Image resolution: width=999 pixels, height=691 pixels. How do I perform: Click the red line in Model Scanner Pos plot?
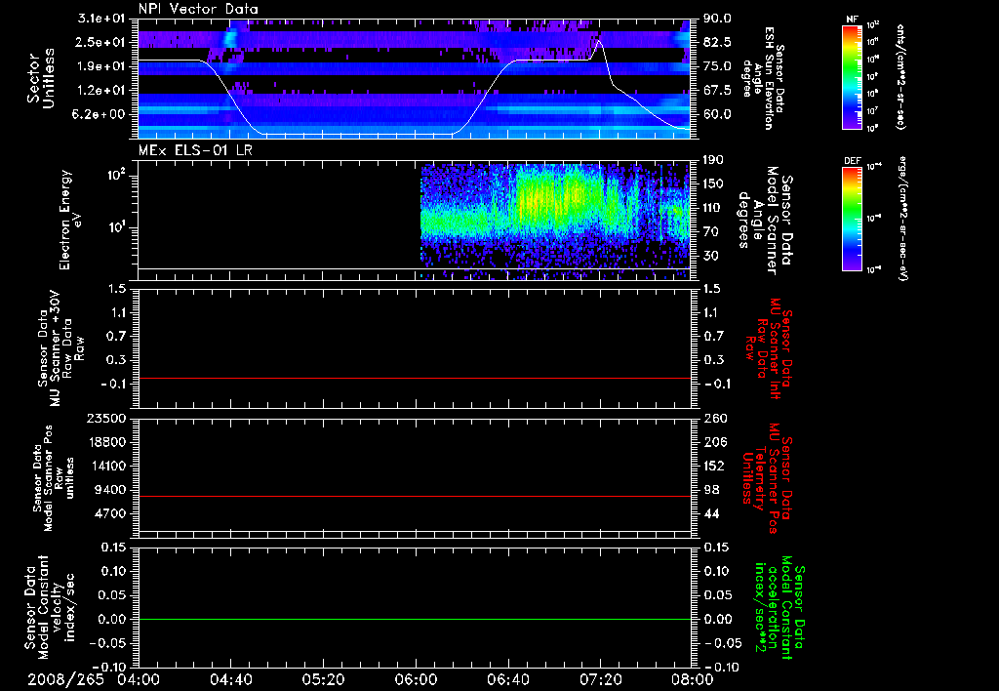[x=415, y=496]
